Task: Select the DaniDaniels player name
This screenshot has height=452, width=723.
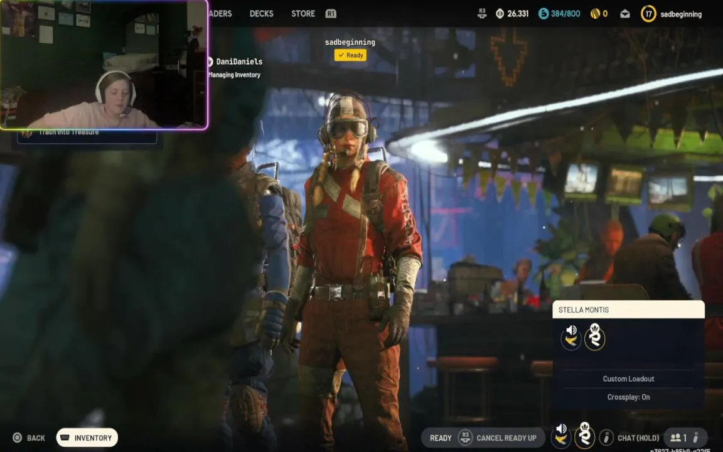Action: [x=239, y=62]
